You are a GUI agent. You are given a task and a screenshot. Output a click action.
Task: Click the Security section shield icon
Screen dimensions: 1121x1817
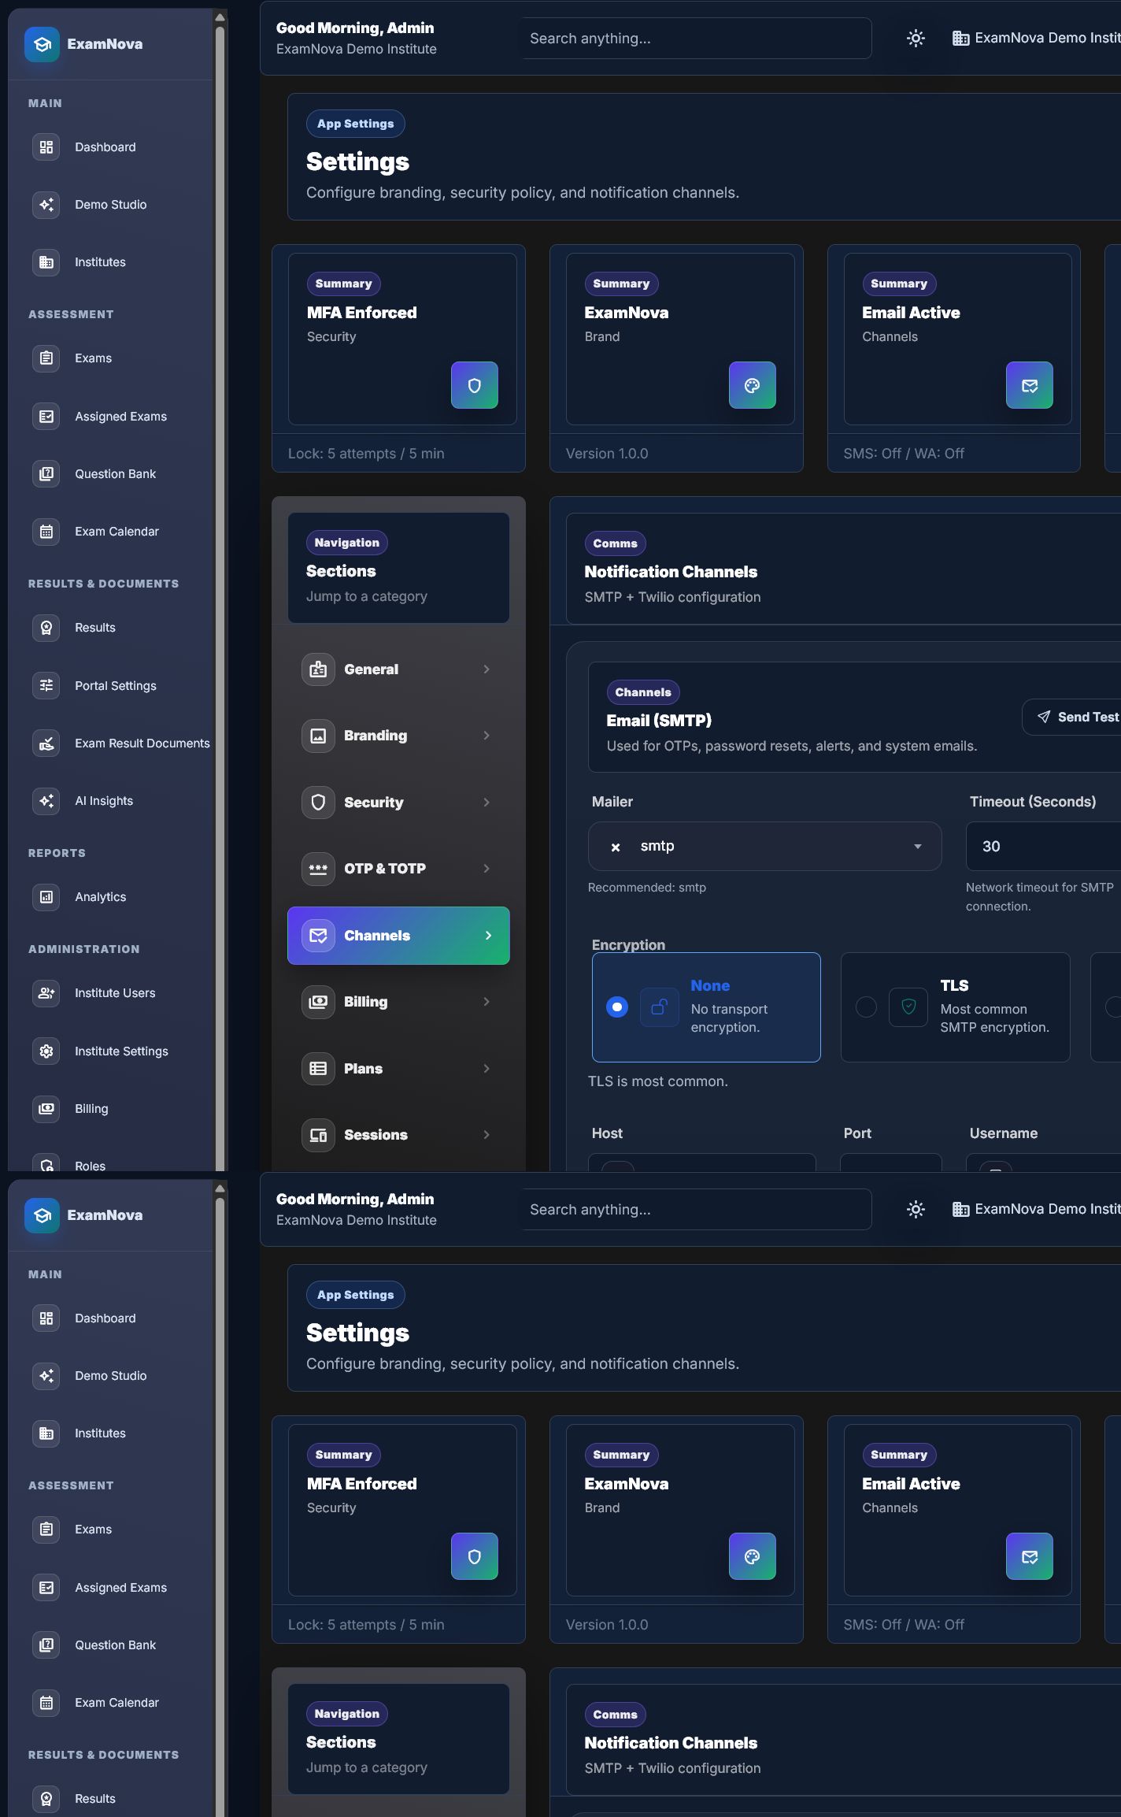(x=318, y=802)
